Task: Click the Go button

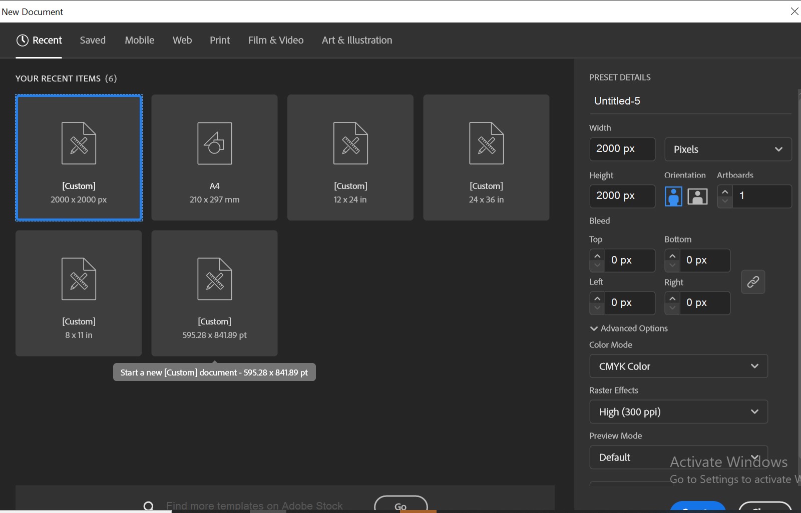Action: click(x=401, y=505)
